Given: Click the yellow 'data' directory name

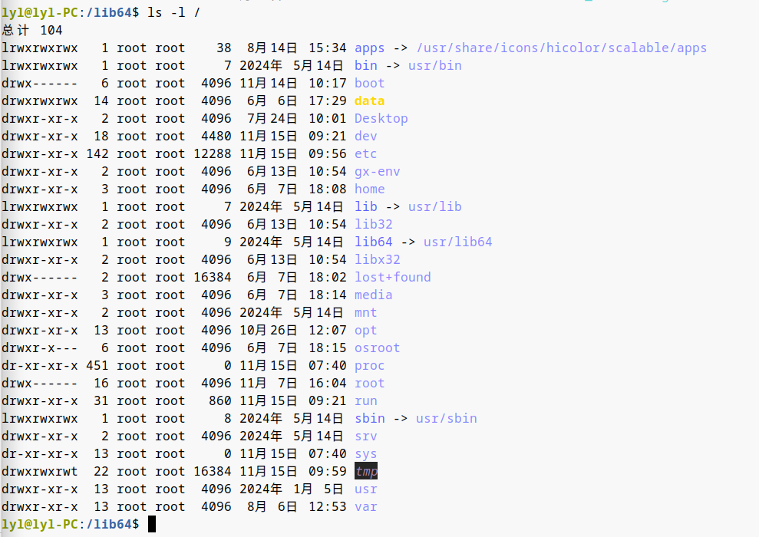Looking at the screenshot, I should pos(369,100).
